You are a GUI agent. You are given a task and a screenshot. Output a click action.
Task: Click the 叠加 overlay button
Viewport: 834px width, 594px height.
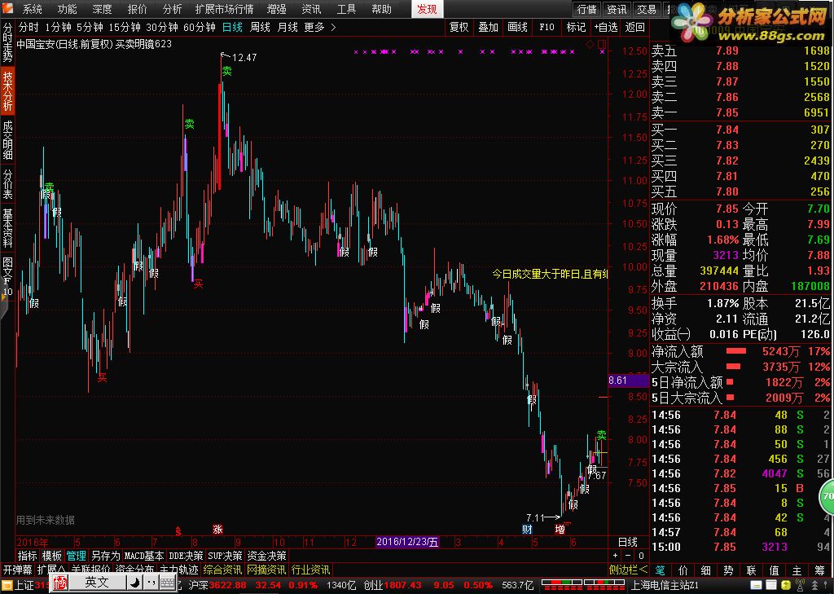coord(488,27)
